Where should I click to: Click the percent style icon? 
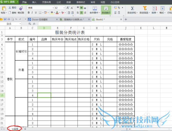119,8
